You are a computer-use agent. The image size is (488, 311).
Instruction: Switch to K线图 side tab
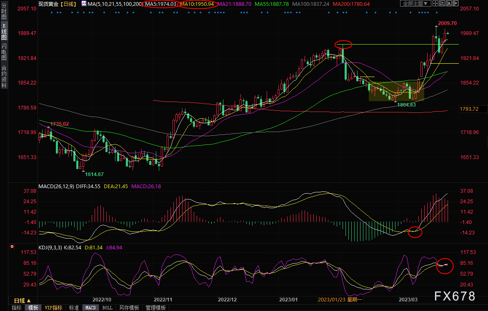[x=4, y=32]
